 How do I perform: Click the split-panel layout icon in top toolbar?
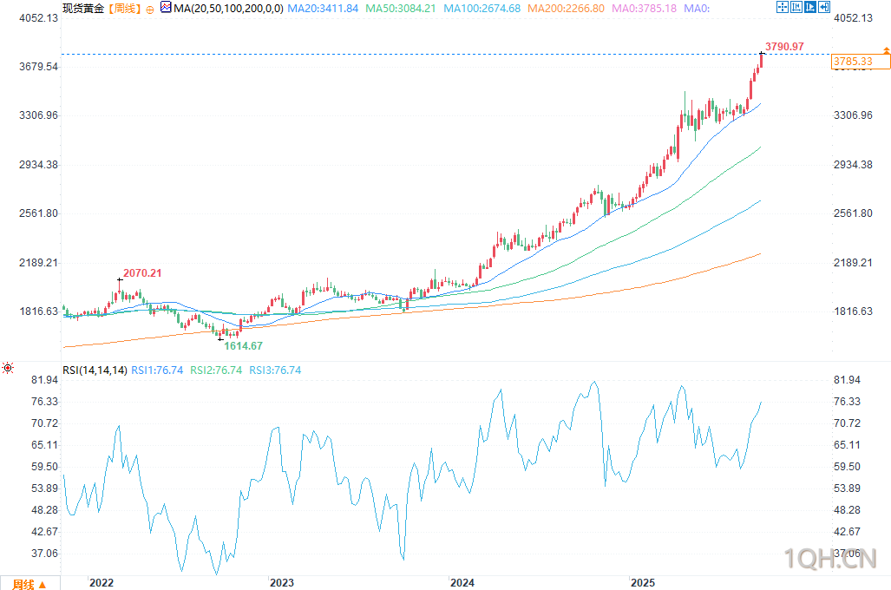point(796,8)
